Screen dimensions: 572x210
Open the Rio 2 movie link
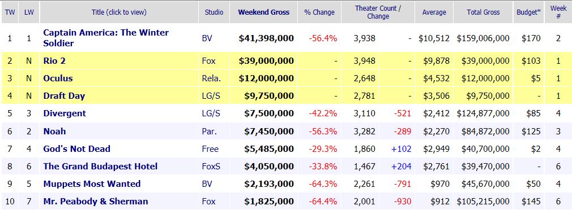pos(54,60)
